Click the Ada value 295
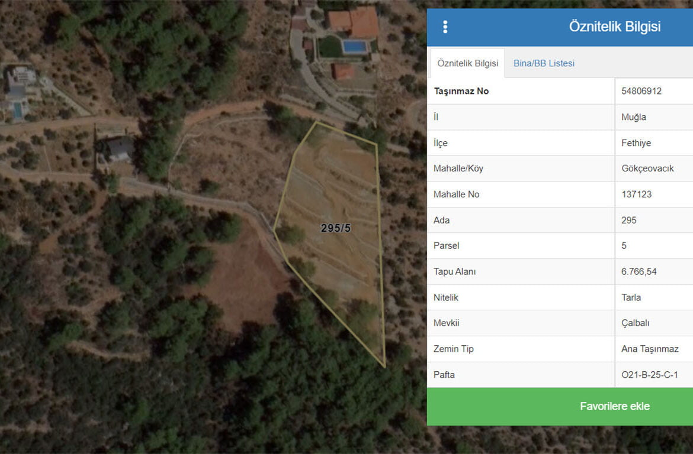The height and width of the screenshot is (454, 693). [629, 220]
